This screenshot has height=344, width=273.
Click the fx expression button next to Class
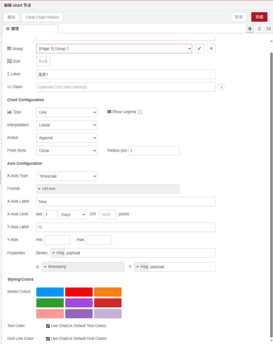pyautogui.click(x=221, y=87)
